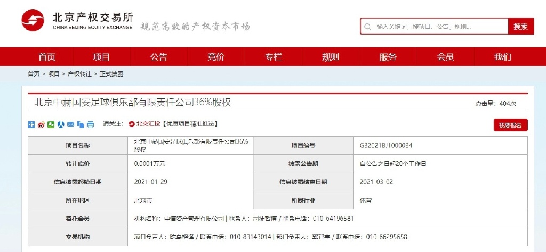Click the 披露公告期 header cell
The height and width of the screenshot is (252, 546).
(x=303, y=164)
